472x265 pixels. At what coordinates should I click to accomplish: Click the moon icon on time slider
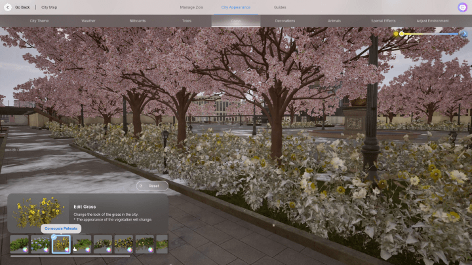tap(464, 33)
